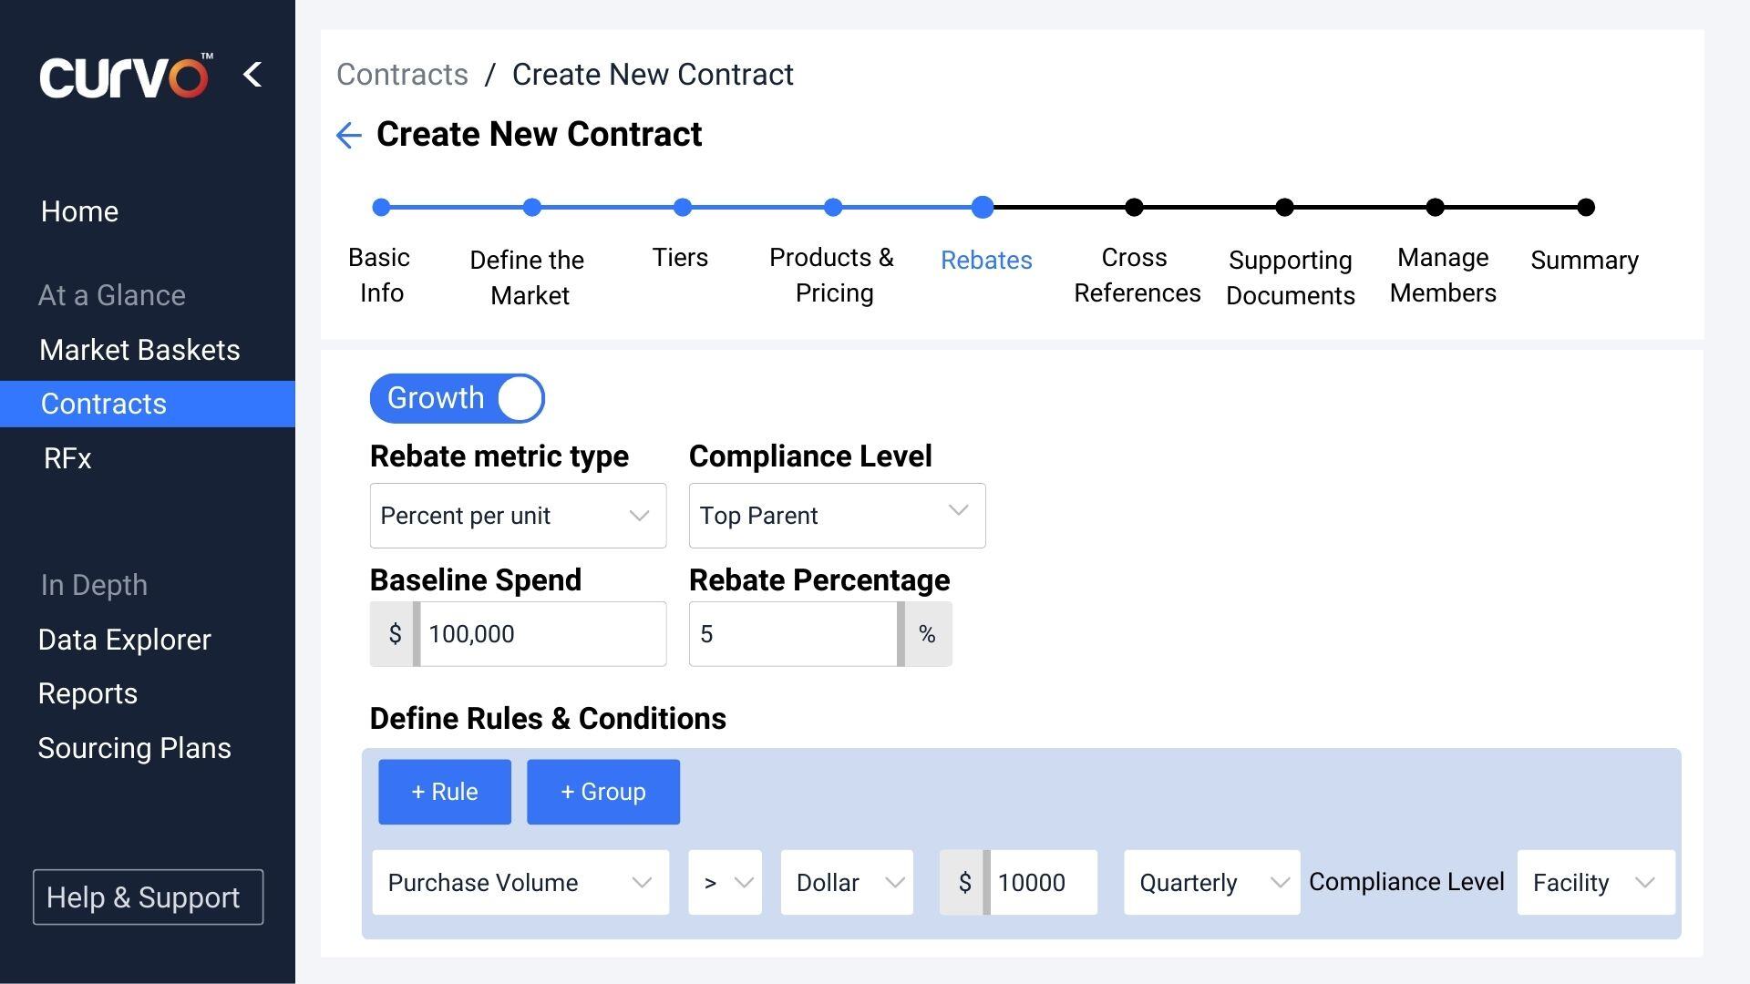Click the back arrow next to Create New Contract

(x=348, y=135)
